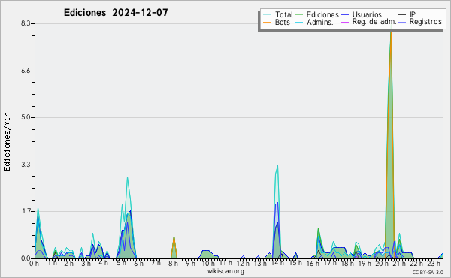This screenshot has height=278, width=451.
Task: Click the y-axis value 8.3
Action: click(26, 23)
